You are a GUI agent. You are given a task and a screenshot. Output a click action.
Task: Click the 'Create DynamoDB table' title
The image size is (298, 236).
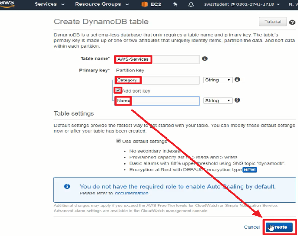click(x=101, y=22)
